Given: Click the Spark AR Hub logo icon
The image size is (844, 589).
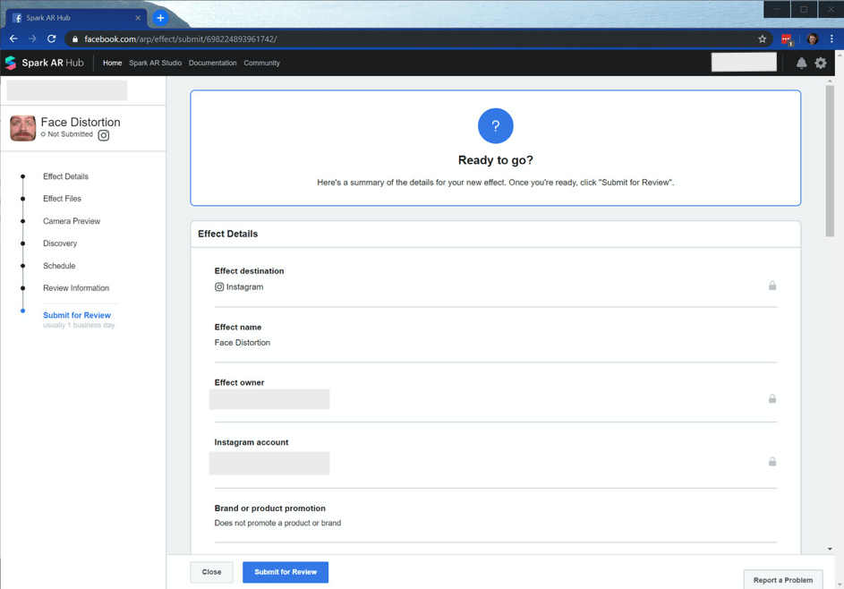Looking at the screenshot, I should click(x=11, y=63).
